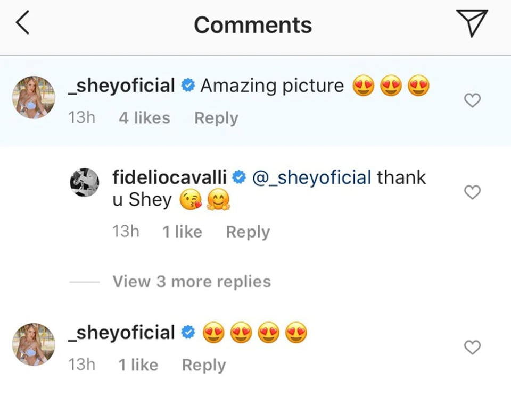Like the "Amazing picture" comment
Image resolution: width=511 pixels, height=398 pixels.
[x=473, y=100]
